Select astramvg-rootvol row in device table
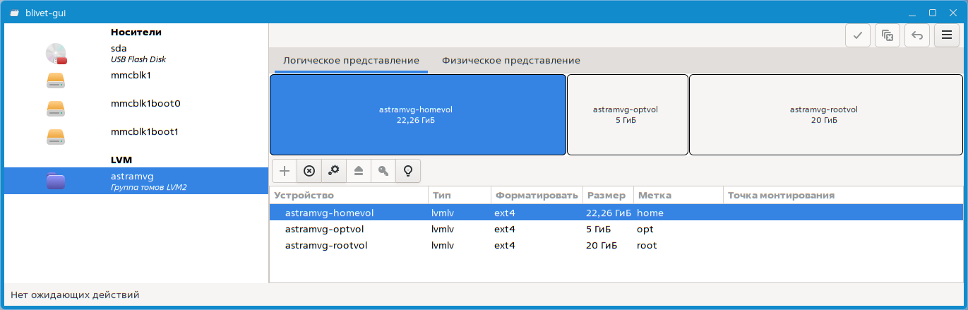Image resolution: width=968 pixels, height=310 pixels. pos(326,246)
